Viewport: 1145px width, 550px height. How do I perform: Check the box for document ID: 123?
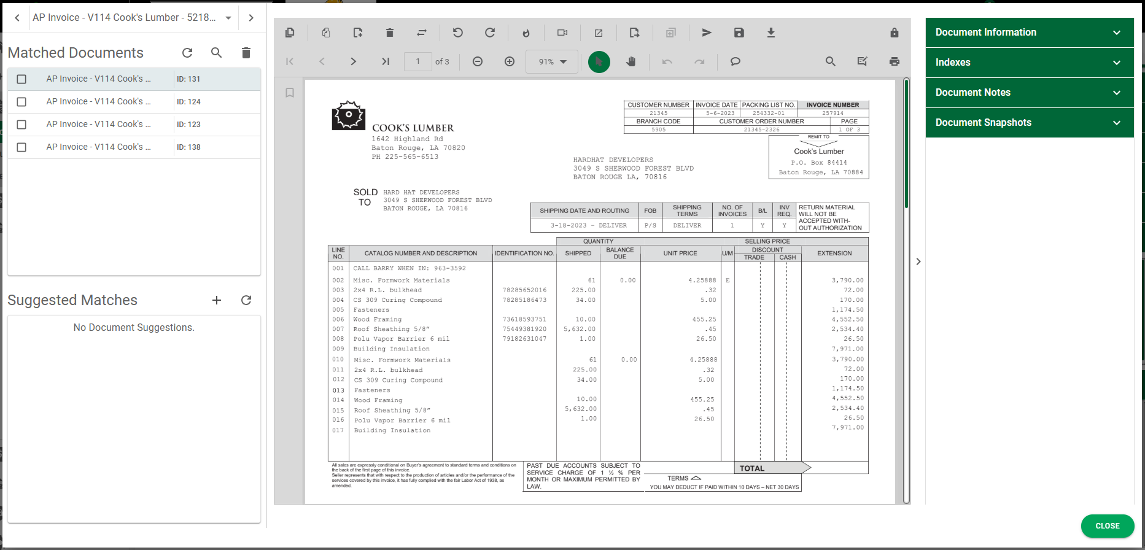click(x=21, y=125)
